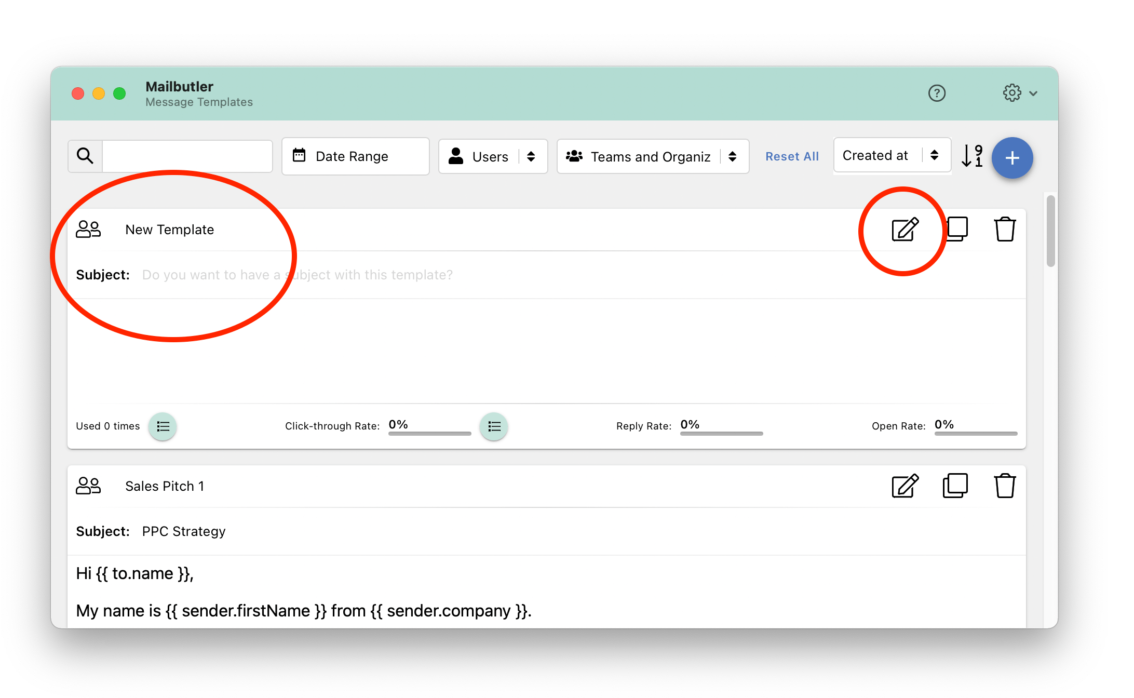Open the help question mark icon
Viewport: 1134px width, 698px height.
(937, 93)
